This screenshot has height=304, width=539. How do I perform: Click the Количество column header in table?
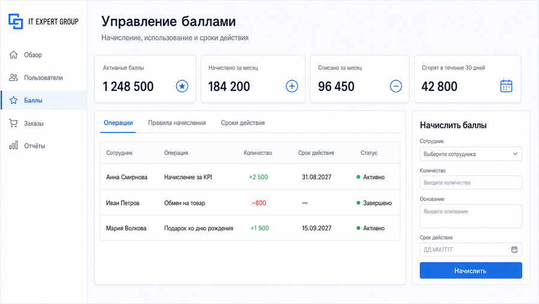[x=258, y=152]
